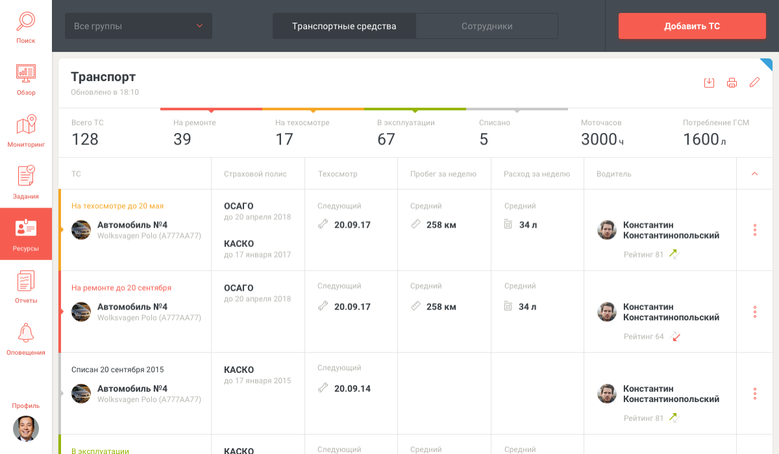Open the user profile avatar

coord(26,428)
